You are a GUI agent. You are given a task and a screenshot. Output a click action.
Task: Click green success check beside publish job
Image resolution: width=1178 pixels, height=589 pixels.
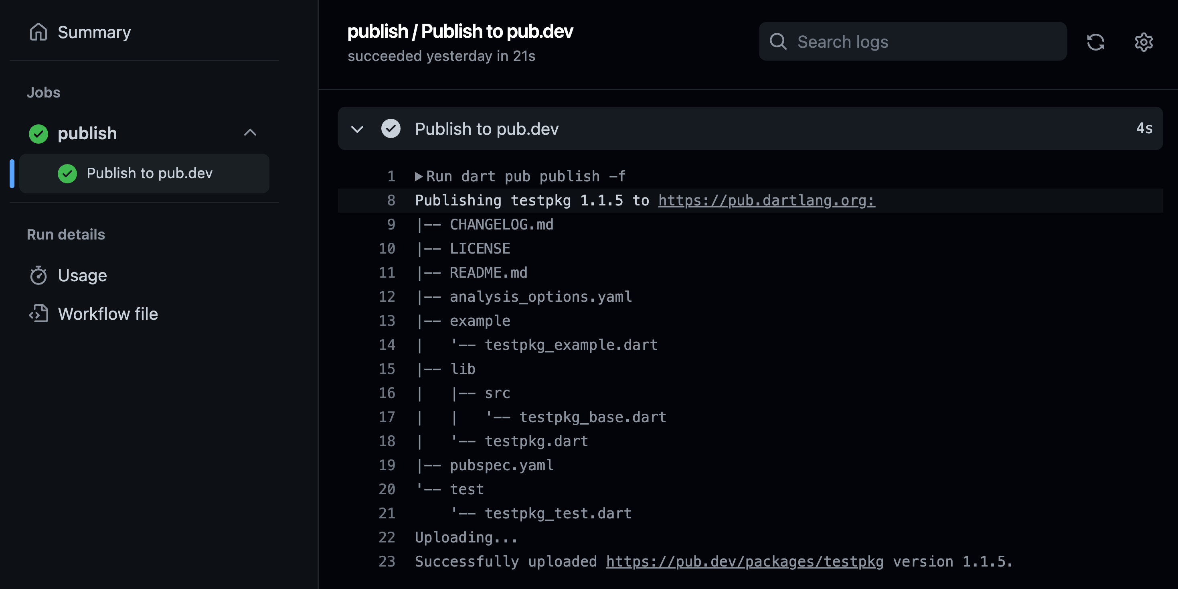(x=38, y=134)
